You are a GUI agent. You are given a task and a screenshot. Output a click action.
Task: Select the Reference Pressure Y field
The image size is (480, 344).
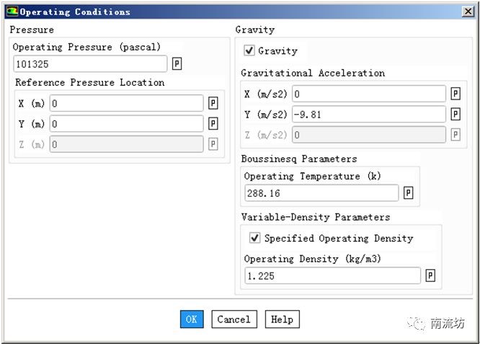pyautogui.click(x=126, y=124)
